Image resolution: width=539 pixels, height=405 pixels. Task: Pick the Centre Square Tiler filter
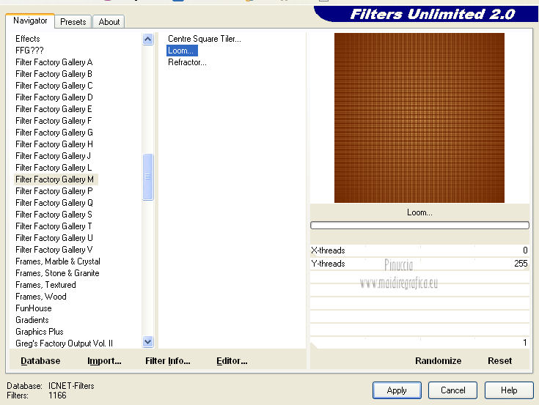point(204,39)
